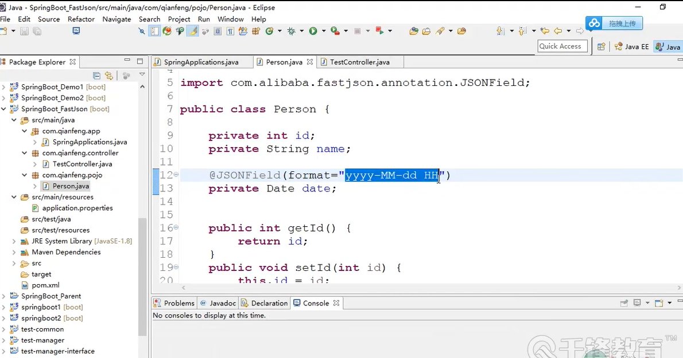Open the New file dropdown arrow
Image resolution: width=683 pixels, height=358 pixels.
coord(13,31)
